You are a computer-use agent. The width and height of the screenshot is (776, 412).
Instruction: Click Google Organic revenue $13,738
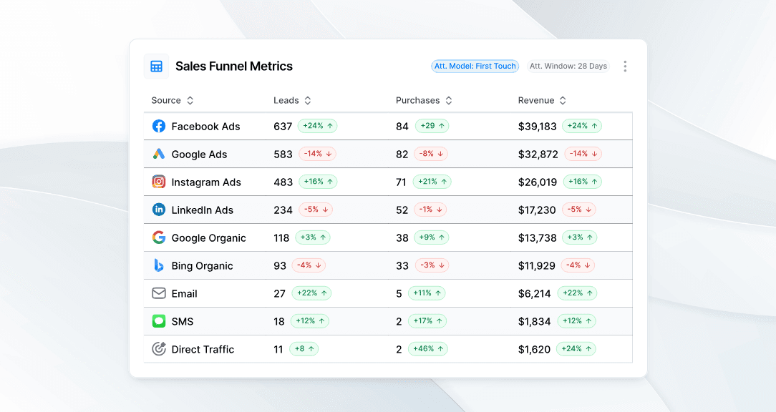[538, 238]
